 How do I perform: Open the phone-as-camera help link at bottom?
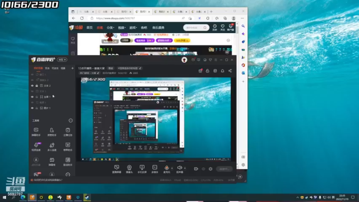(x=48, y=180)
